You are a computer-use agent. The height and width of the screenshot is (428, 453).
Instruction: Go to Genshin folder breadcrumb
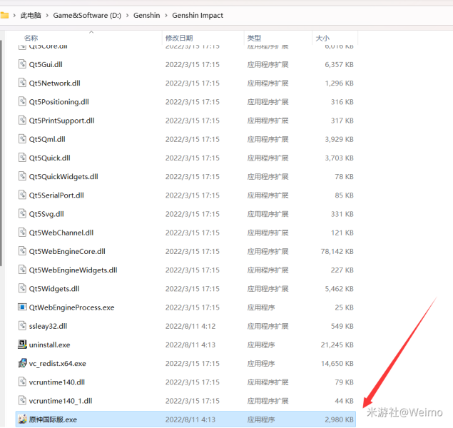146,15
